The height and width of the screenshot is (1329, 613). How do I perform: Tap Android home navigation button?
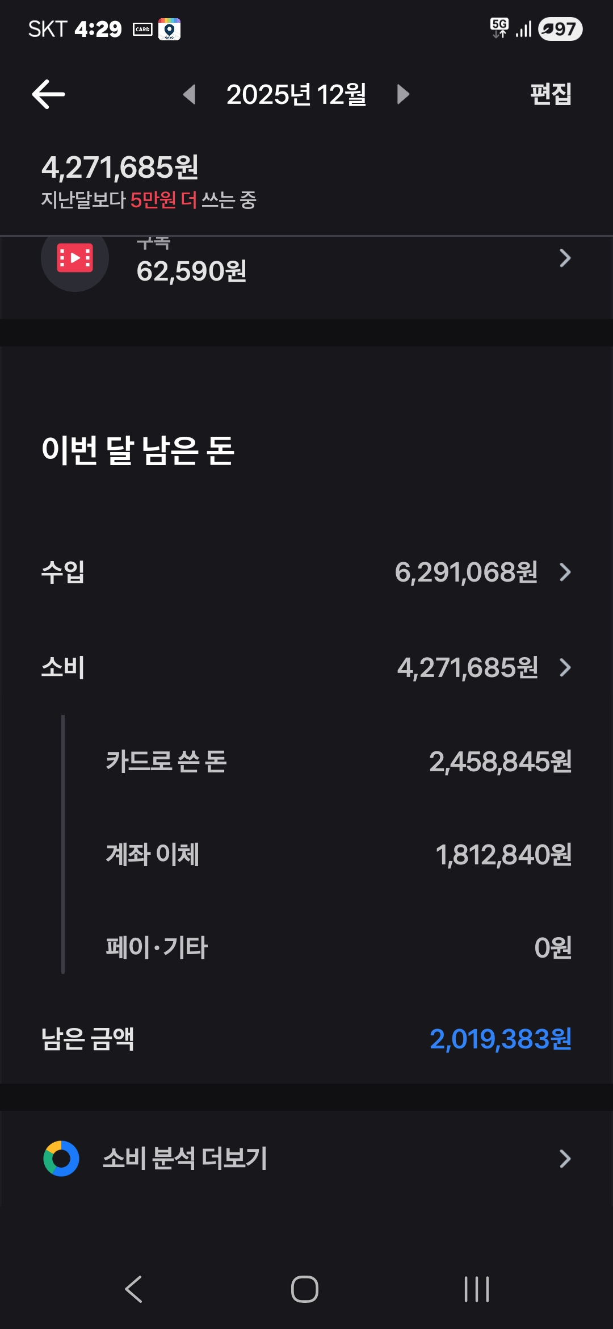[305, 1289]
